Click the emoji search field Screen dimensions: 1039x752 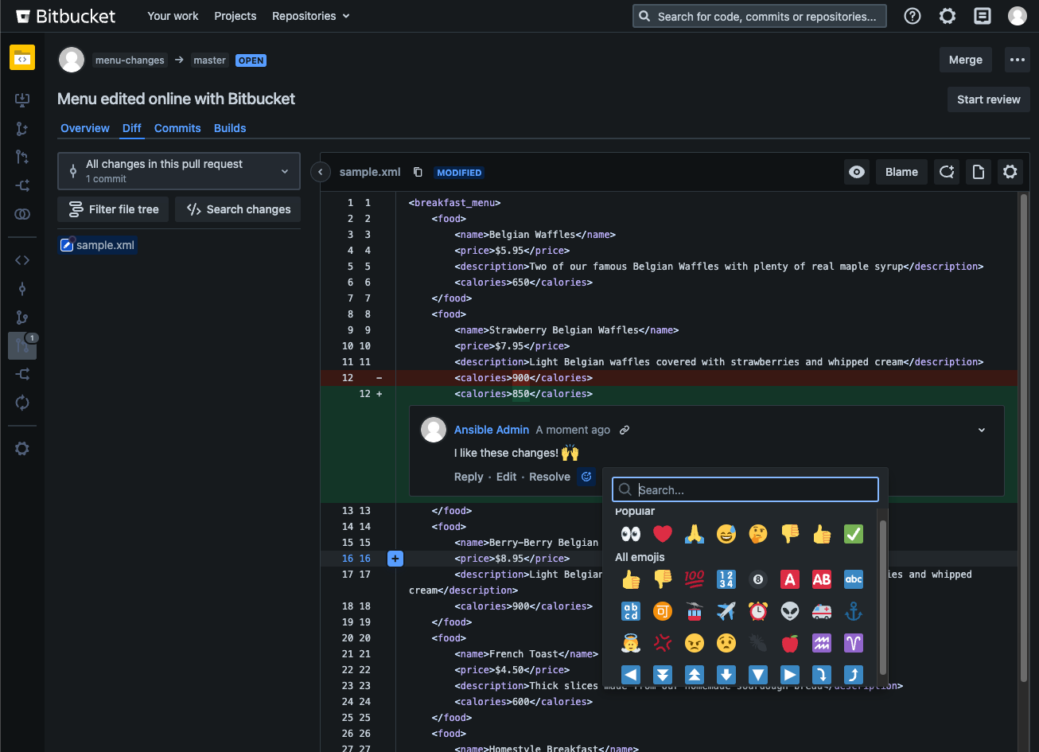[x=745, y=489]
